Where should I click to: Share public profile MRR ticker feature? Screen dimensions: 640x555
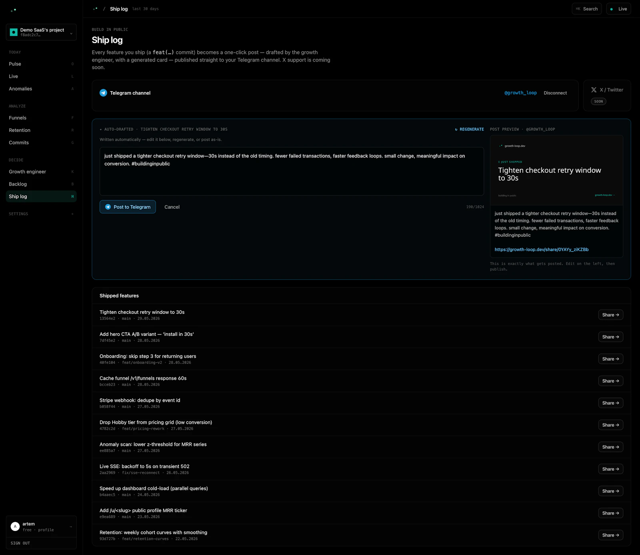point(610,513)
